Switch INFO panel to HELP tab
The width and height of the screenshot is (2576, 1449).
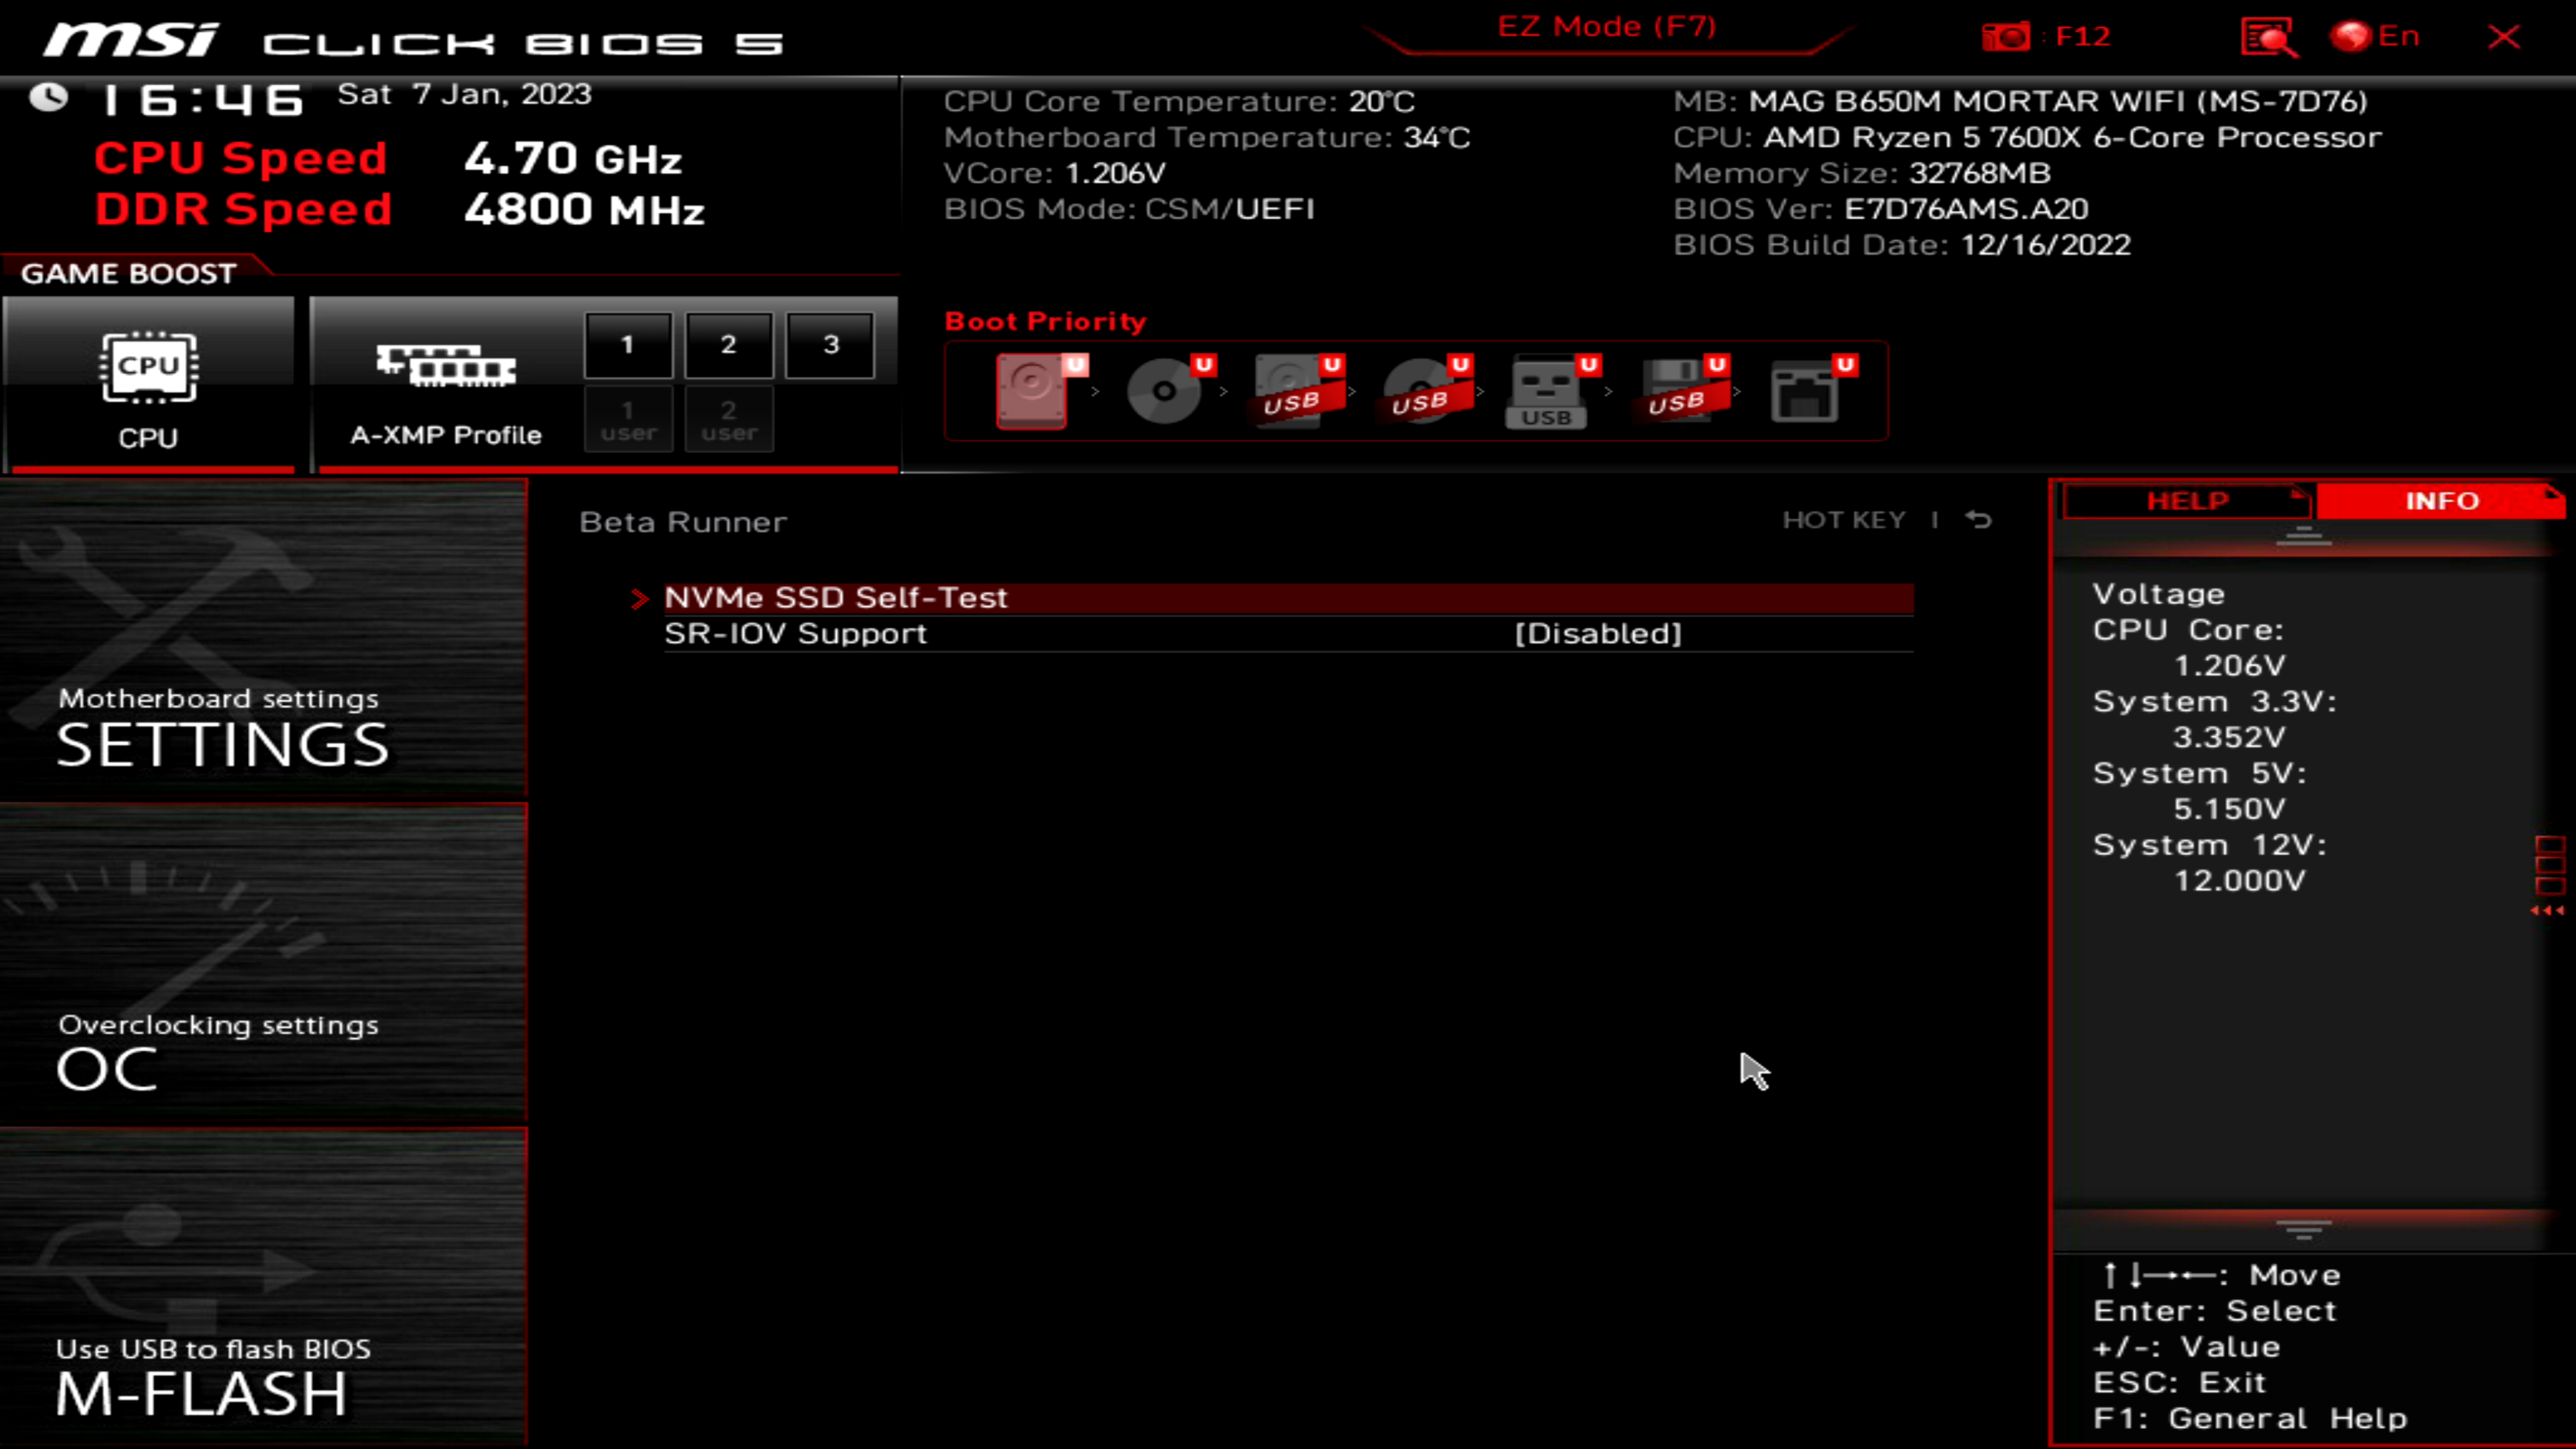pos(2188,500)
